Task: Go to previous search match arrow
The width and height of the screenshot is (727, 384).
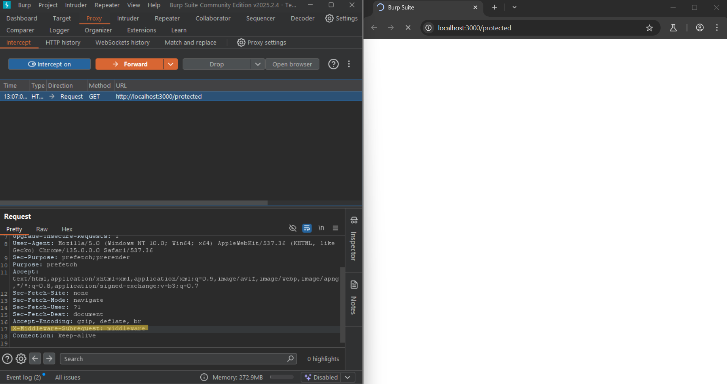Action: pos(35,358)
